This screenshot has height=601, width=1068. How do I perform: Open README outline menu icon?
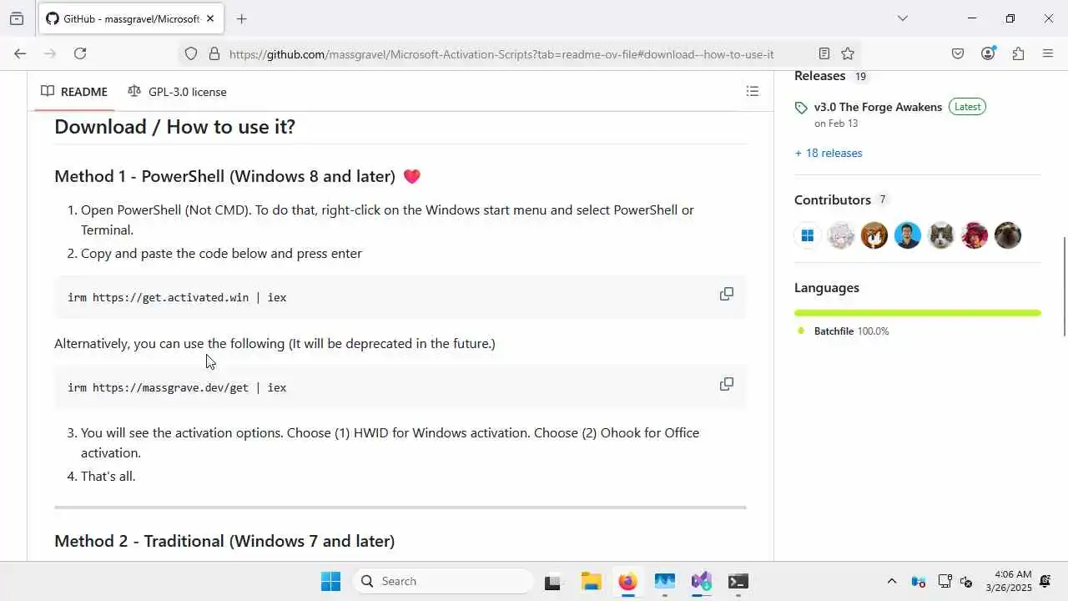coord(753,91)
